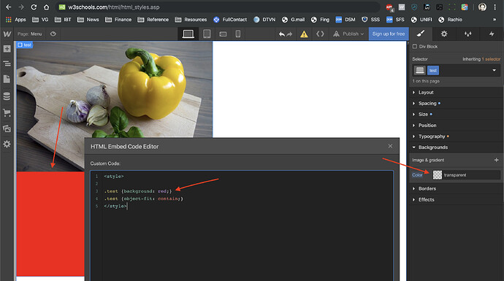Viewport: 504px width, 281px height.
Task: Open the Ecommerce cart icon
Action: [x=7, y=112]
